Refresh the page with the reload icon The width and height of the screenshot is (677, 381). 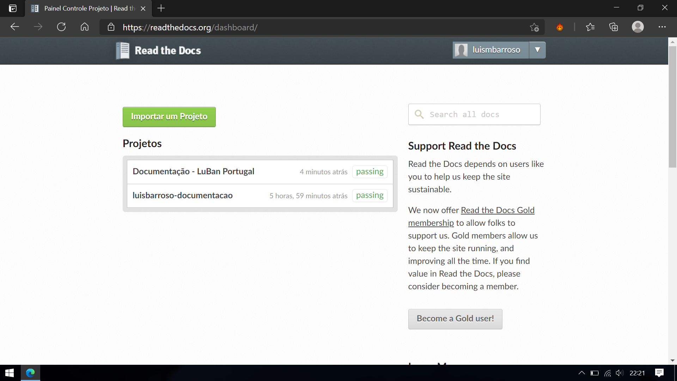(x=61, y=27)
